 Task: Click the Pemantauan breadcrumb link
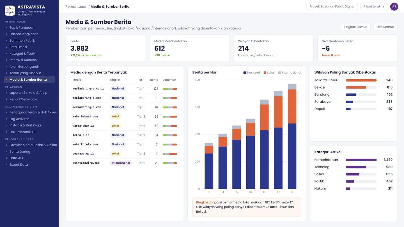click(x=76, y=6)
